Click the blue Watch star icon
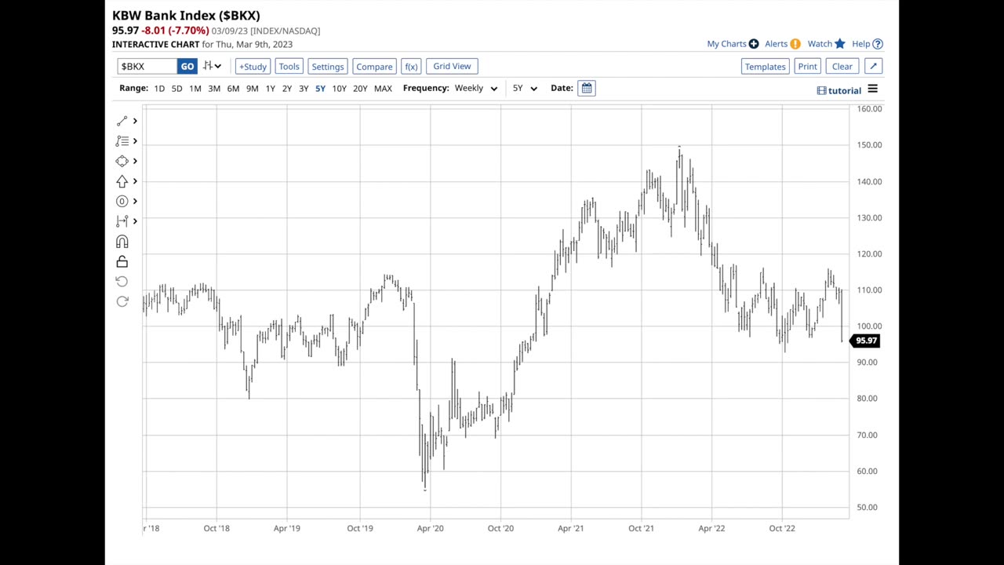 tap(840, 44)
